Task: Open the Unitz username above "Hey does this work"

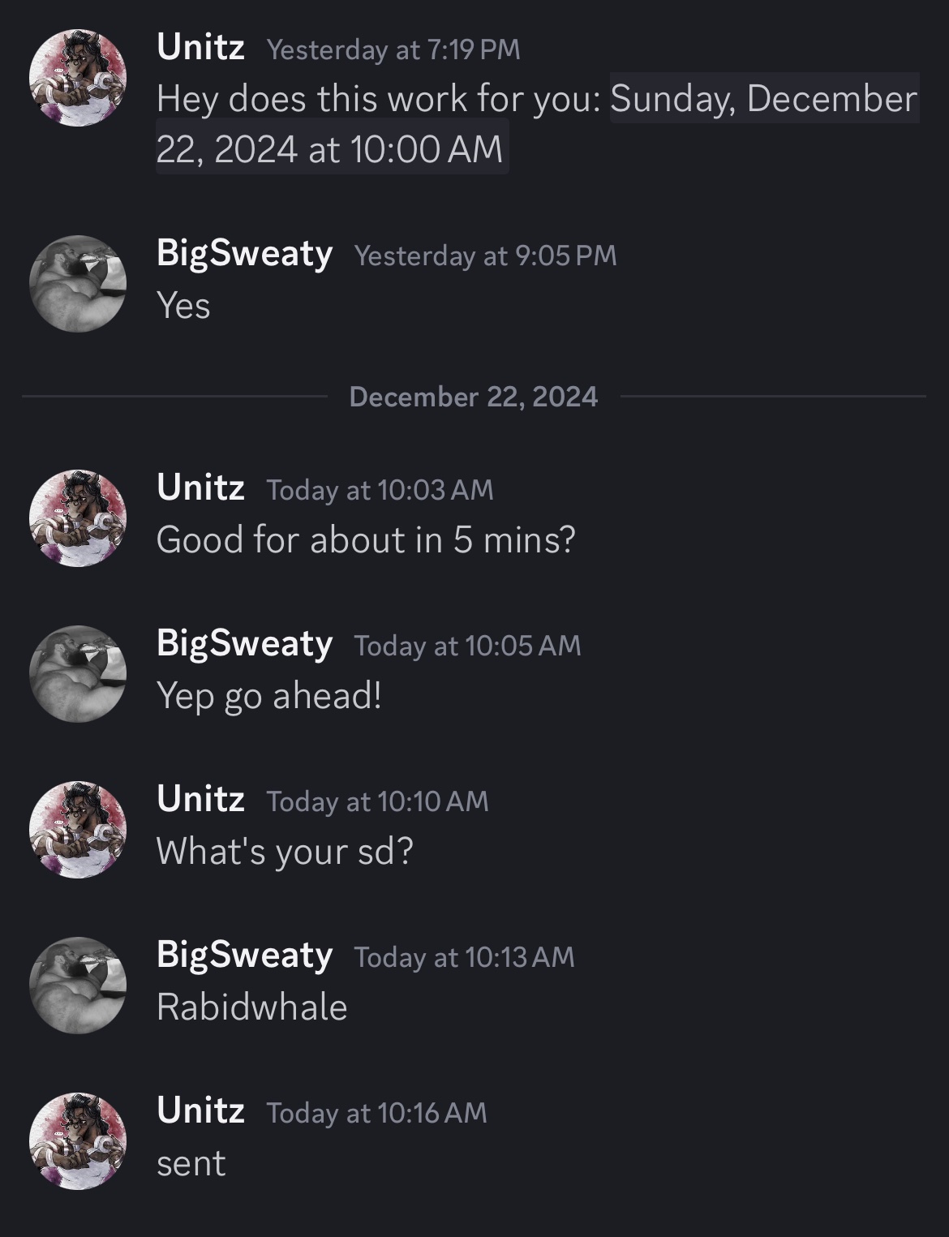Action: 200,47
